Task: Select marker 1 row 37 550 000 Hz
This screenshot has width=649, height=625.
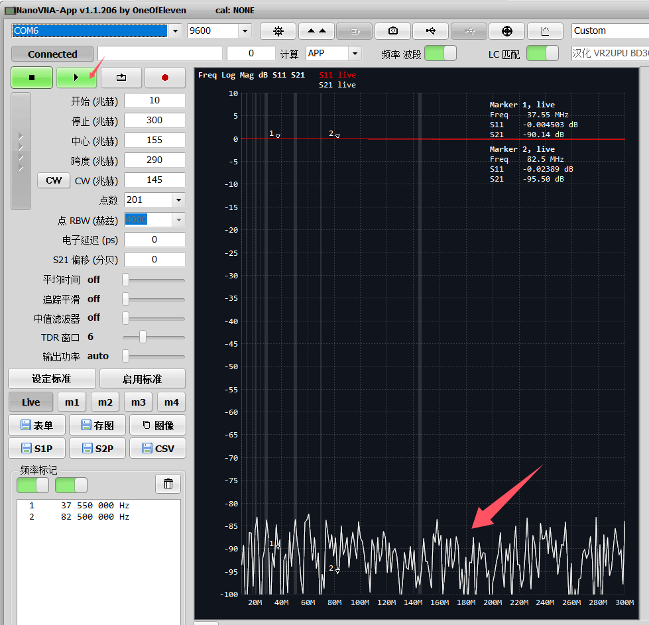Action: pos(99,506)
